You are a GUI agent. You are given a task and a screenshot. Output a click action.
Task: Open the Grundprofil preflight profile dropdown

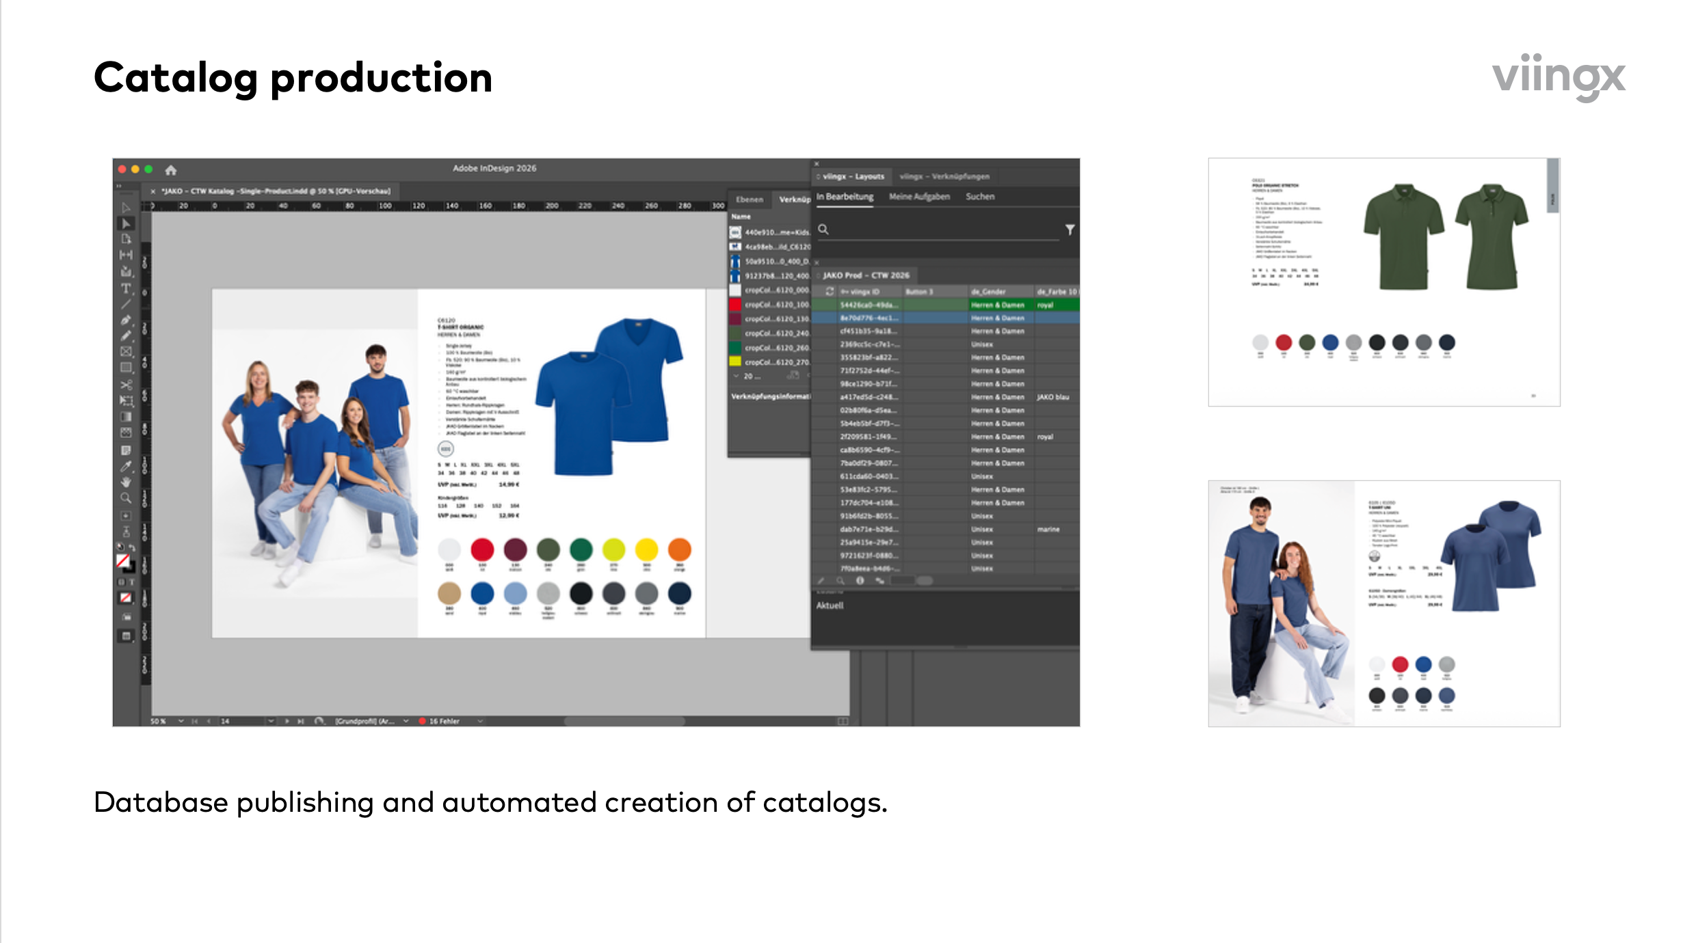pyautogui.click(x=406, y=721)
